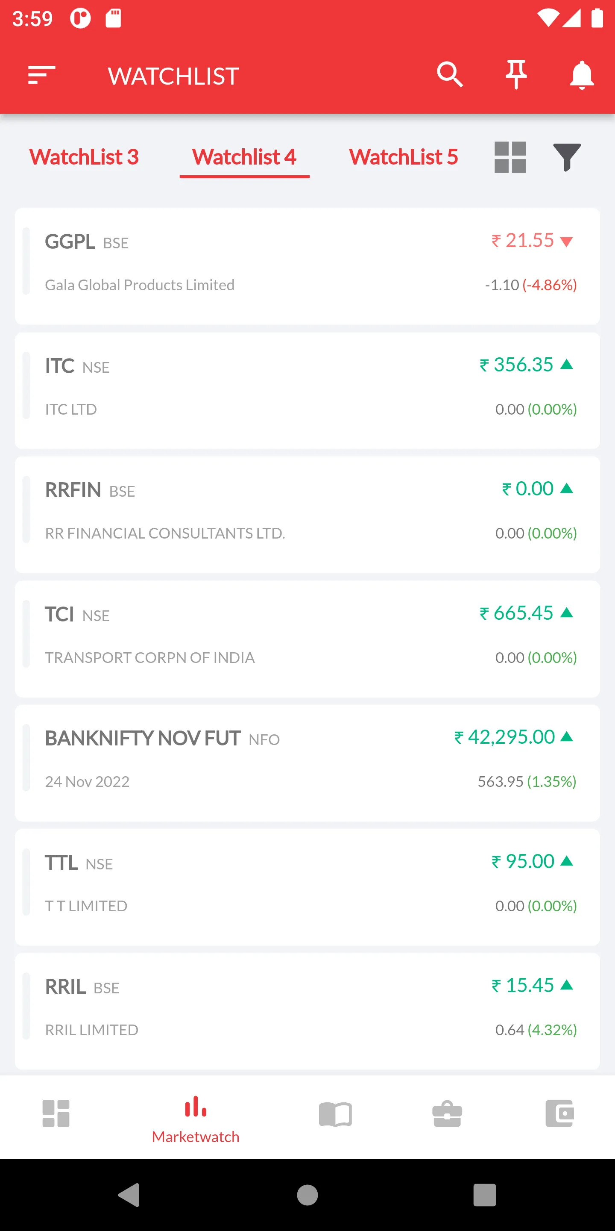Switch to grid view layout icon
This screenshot has width=615, height=1231.
[510, 157]
